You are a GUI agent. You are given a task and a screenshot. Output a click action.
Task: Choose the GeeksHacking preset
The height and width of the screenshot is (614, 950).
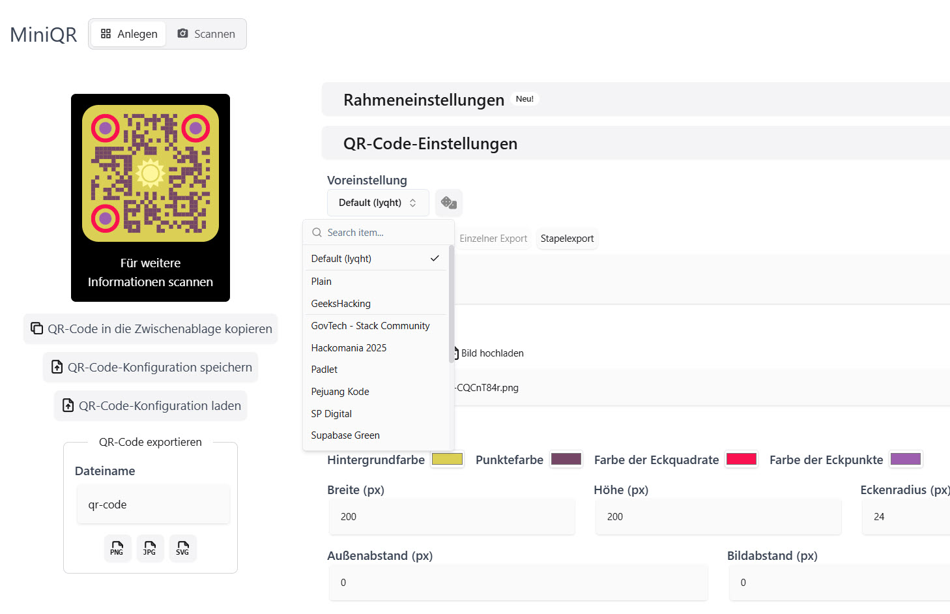(x=341, y=304)
